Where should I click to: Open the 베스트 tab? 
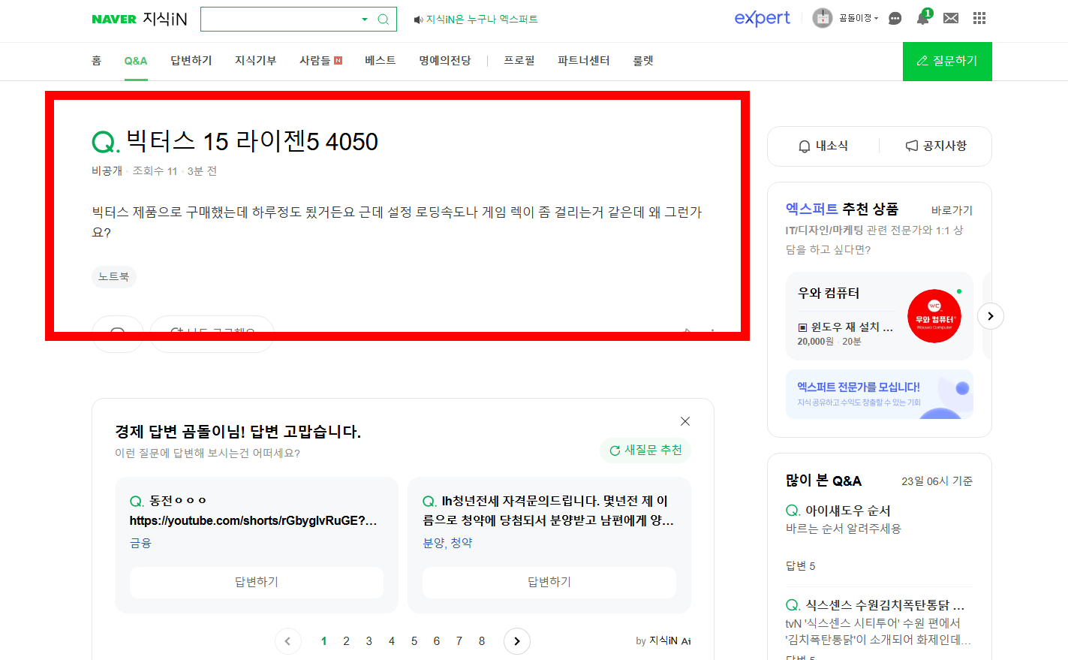pos(381,61)
